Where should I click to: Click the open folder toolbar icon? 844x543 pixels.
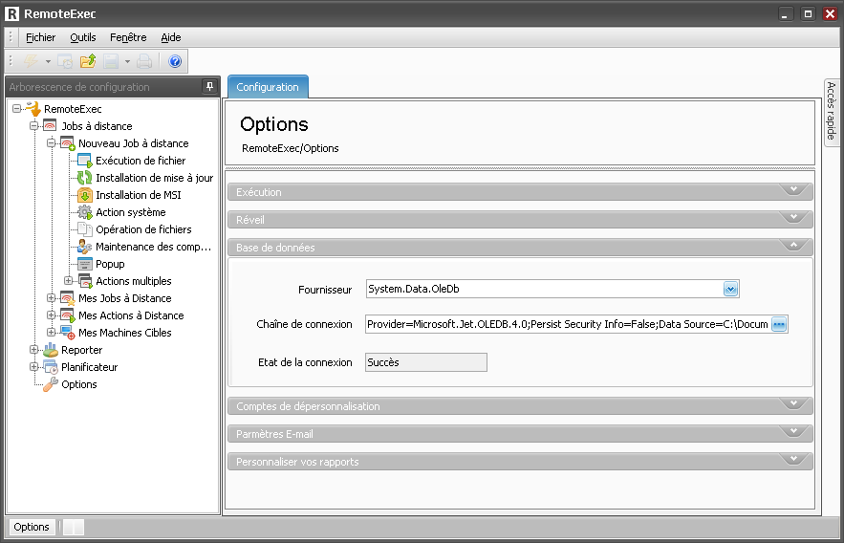pyautogui.click(x=88, y=61)
